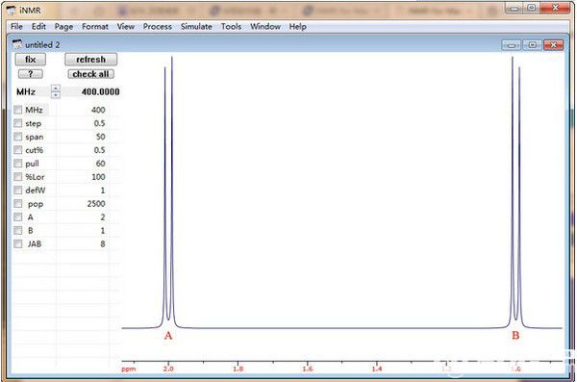Tick the JAB parameter checkbox
This screenshot has height=382, width=577.
point(17,243)
